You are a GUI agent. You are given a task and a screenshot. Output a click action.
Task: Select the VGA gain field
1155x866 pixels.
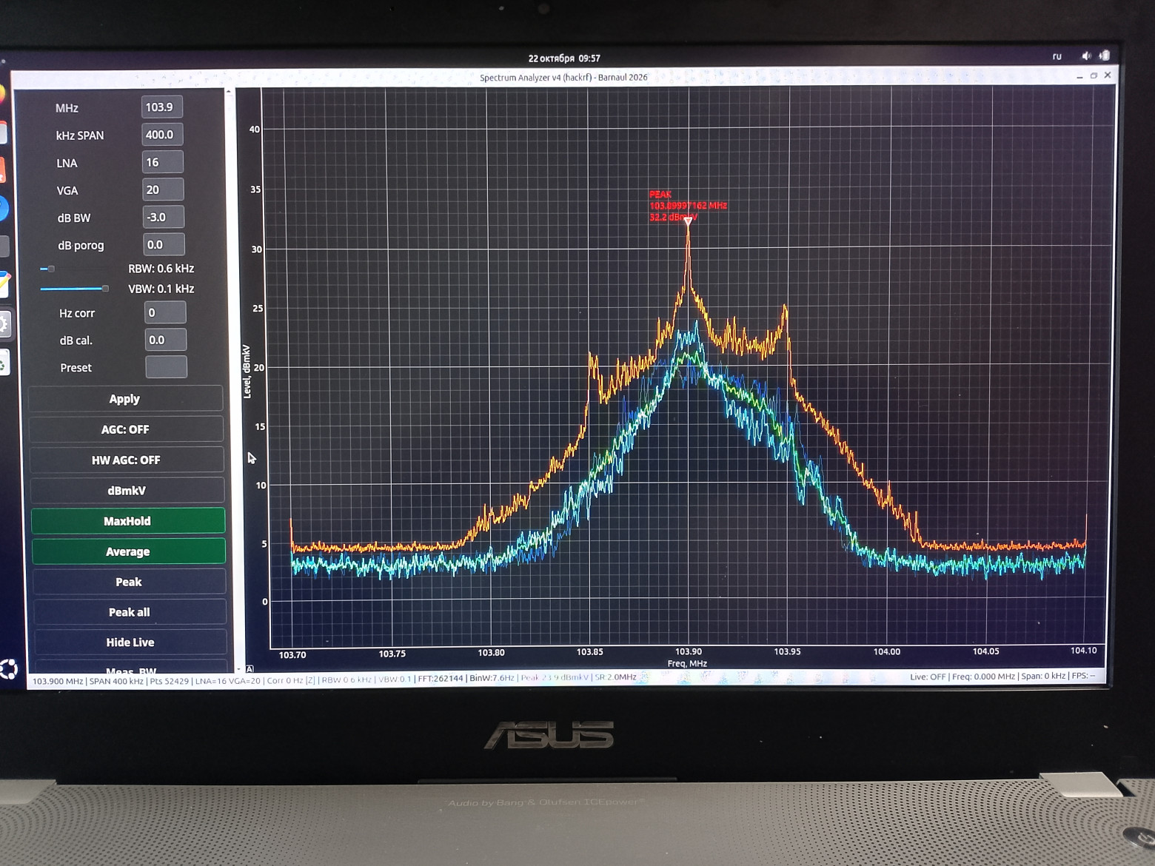162,189
